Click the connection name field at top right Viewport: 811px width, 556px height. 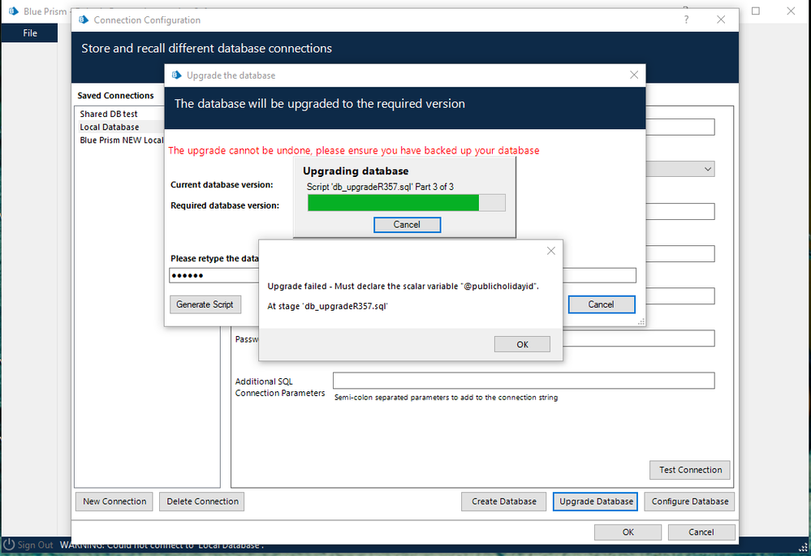click(680, 127)
